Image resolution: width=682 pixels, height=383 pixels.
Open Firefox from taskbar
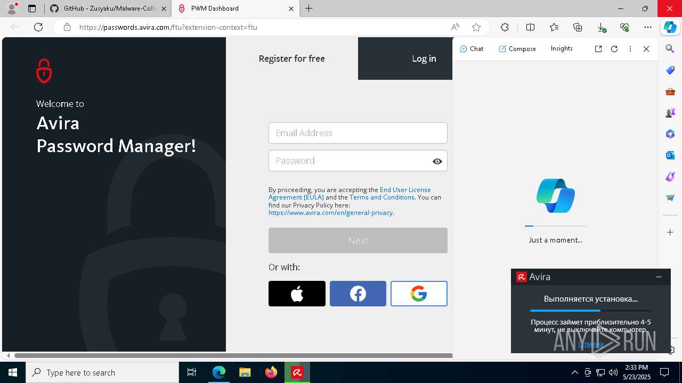coord(271,372)
